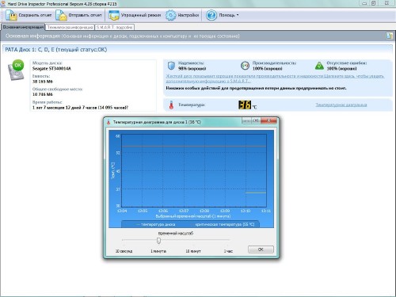
Task: Click the 38 165 MB capacity value
Action: pyautogui.click(x=43, y=82)
